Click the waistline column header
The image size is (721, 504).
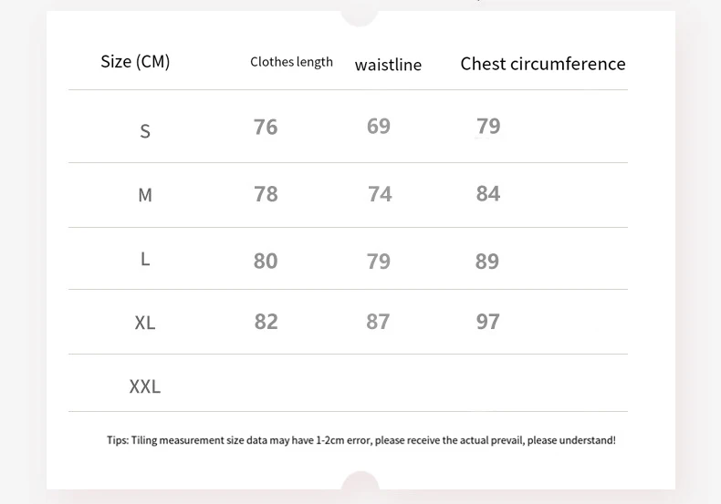(x=388, y=65)
